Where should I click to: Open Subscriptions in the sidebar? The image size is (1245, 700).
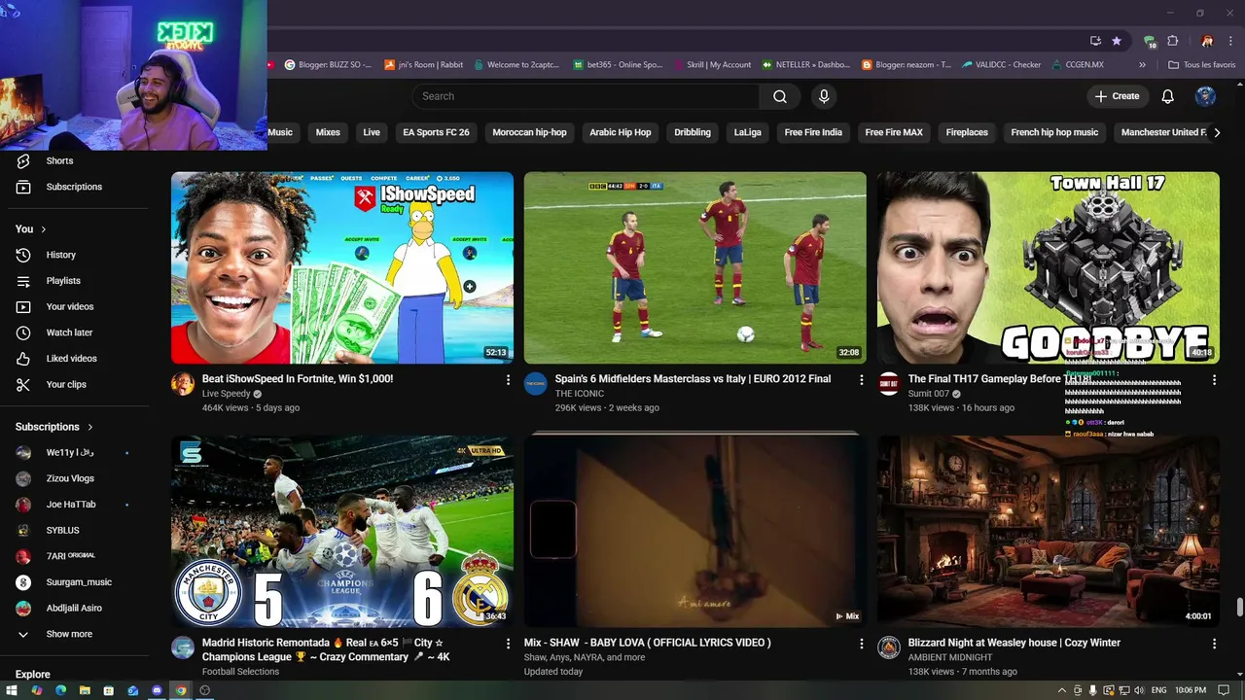[x=76, y=187]
